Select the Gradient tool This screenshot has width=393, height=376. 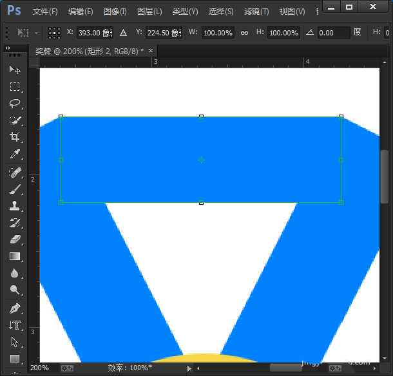coord(15,257)
